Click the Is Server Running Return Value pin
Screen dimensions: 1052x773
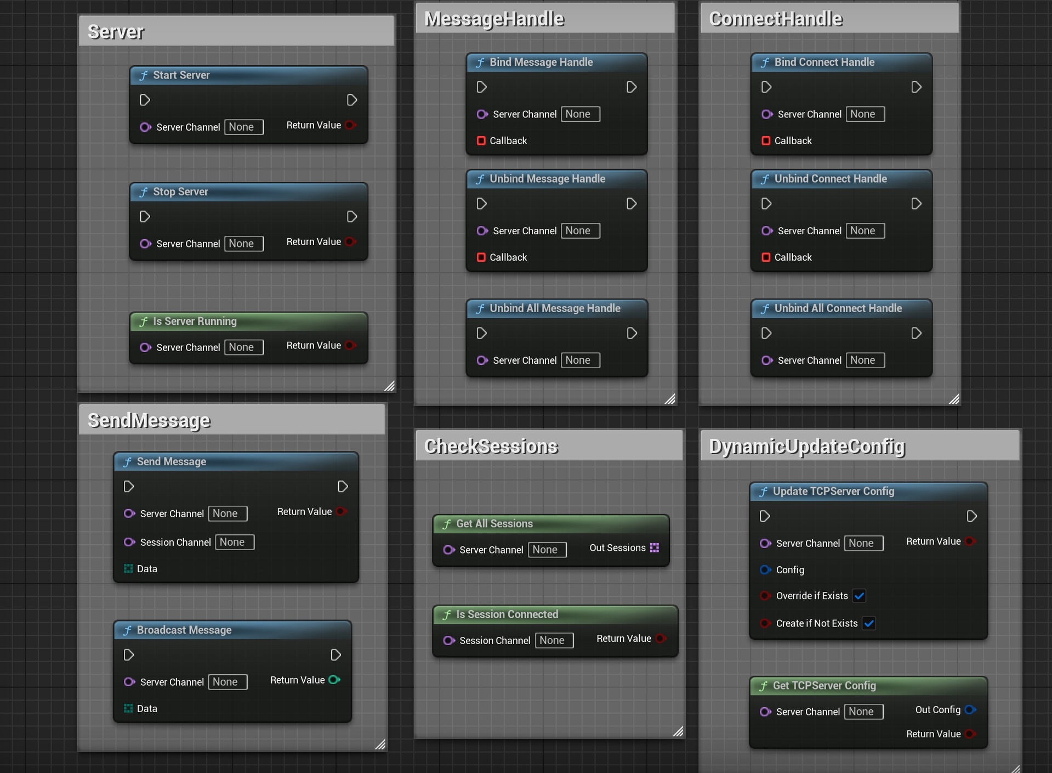[x=351, y=345]
